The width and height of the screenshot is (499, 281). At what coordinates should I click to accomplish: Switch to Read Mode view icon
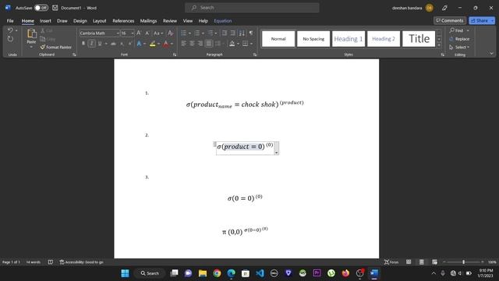409,262
